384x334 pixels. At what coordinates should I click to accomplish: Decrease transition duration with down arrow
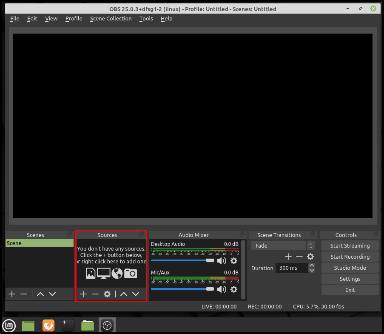[x=312, y=270]
